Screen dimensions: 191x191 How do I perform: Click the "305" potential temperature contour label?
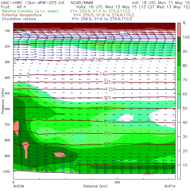pos(107,144)
